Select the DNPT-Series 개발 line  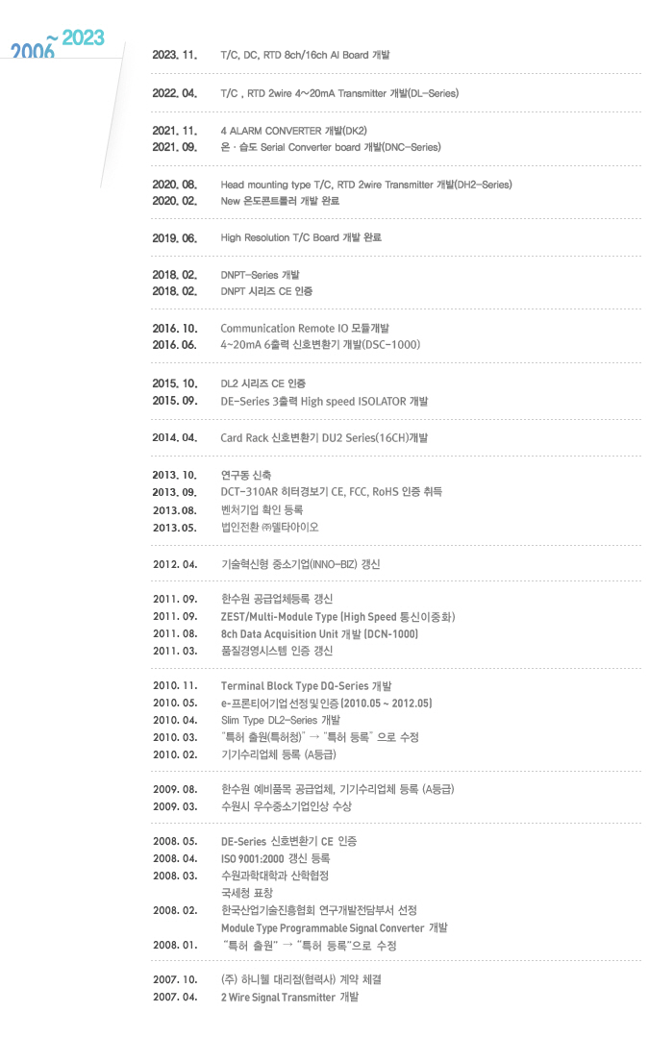[x=260, y=275]
